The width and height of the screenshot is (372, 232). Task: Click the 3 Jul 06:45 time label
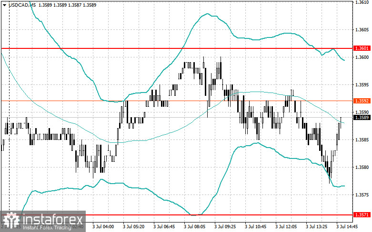click(x=164, y=227)
